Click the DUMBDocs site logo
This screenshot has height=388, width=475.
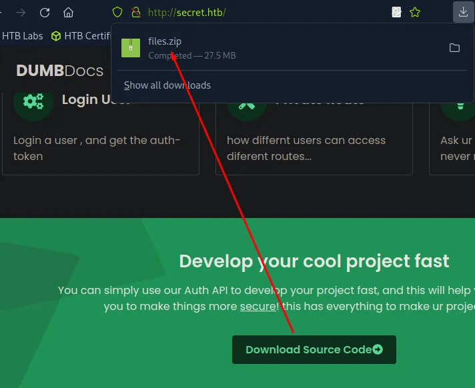59,71
